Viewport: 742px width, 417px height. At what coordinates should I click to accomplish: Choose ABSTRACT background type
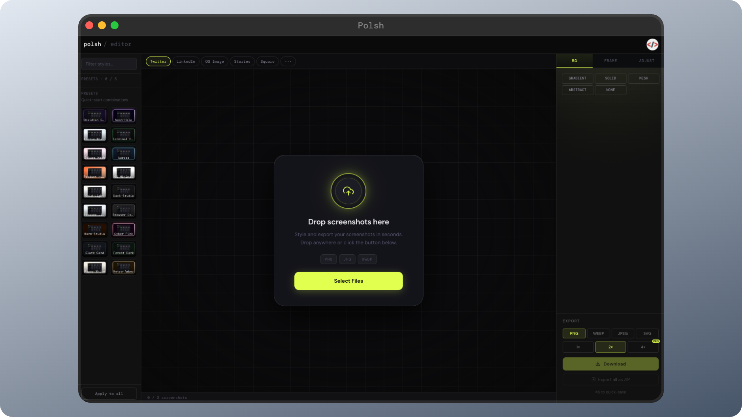click(x=577, y=90)
